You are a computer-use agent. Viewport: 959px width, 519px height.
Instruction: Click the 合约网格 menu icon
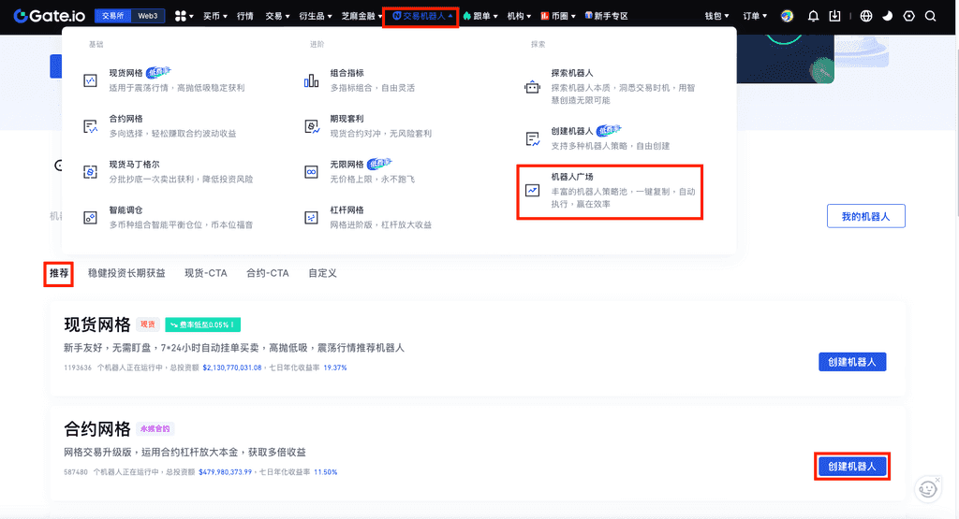click(x=90, y=126)
